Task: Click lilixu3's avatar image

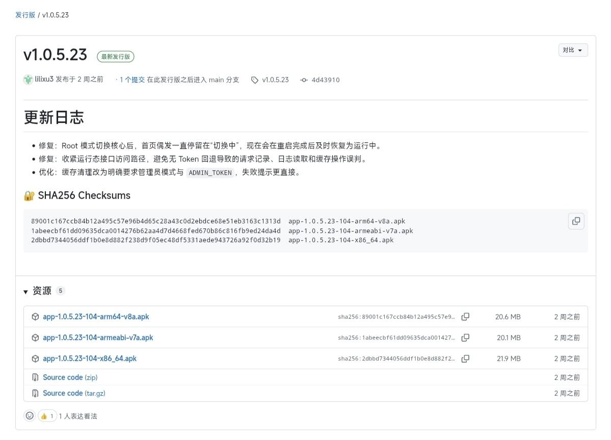Action: tap(28, 80)
